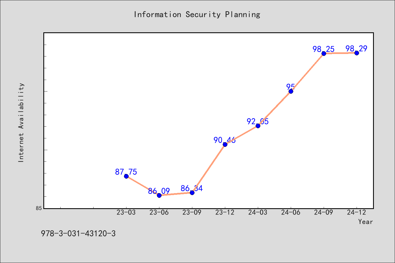Select the 978-3-031-43120-3 footer text
The height and width of the screenshot is (263, 395).
(x=78, y=234)
